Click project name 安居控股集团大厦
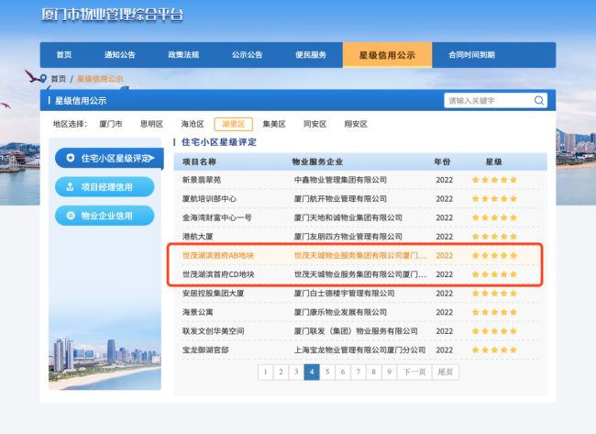Image resolution: width=596 pixels, height=434 pixels. 213,294
